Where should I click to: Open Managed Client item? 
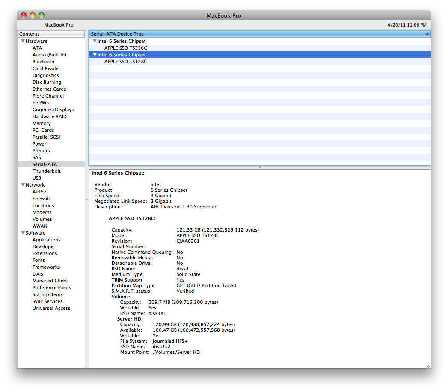tap(50, 281)
